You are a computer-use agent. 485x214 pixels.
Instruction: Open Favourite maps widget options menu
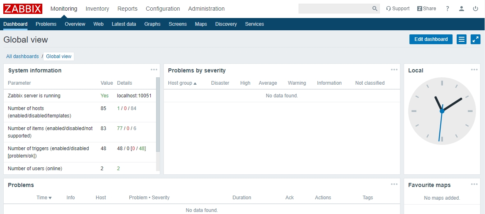click(x=474, y=184)
